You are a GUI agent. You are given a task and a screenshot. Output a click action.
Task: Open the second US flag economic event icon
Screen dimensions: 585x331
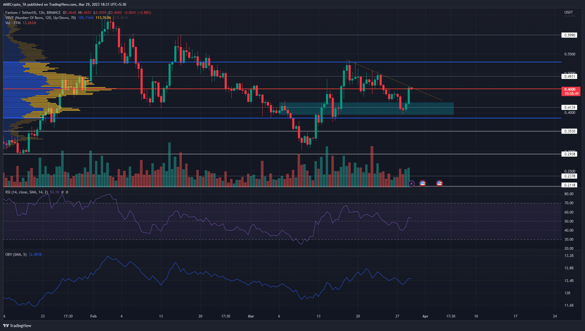coord(440,183)
